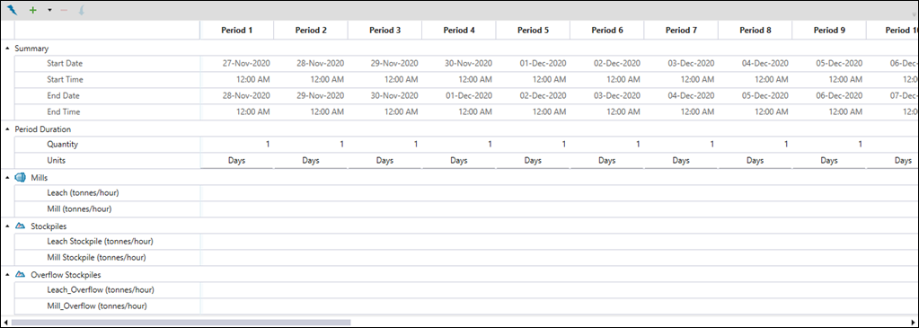Open Period 9 Units Days dropdown

tap(829, 160)
